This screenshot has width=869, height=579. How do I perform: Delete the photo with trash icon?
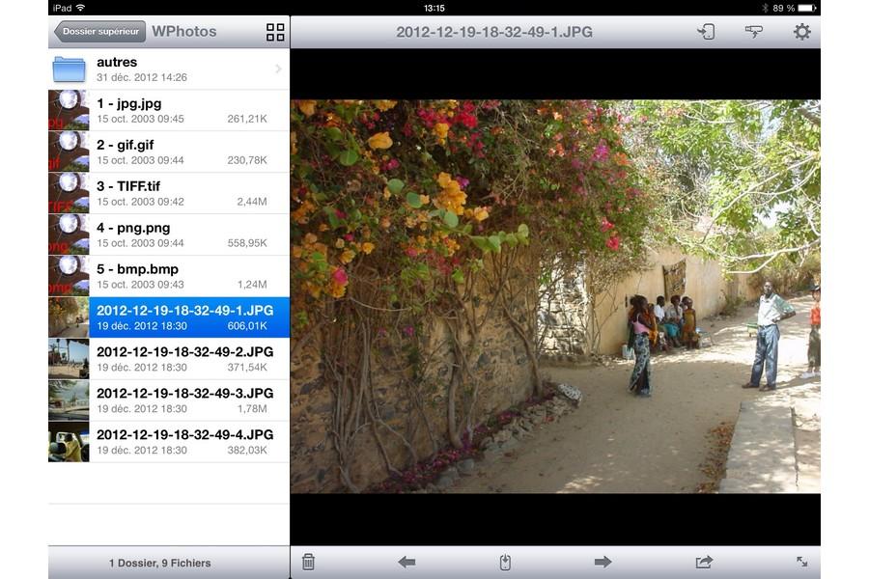coord(308,562)
